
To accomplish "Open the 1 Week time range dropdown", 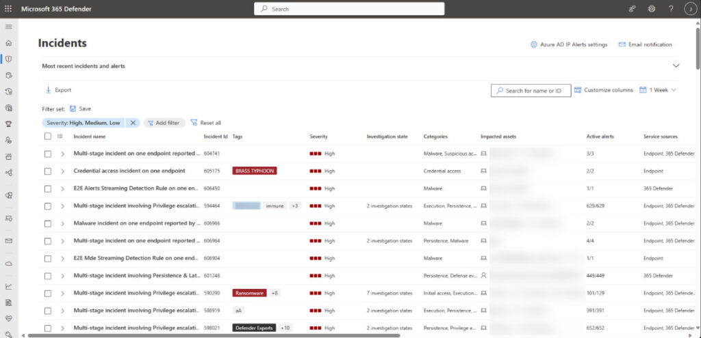I will pos(658,90).
